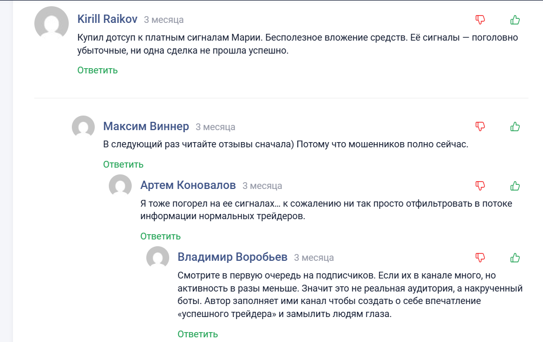Like Владимир Воробьев's reply
Viewport: 543px width, 342px height.
tap(515, 257)
